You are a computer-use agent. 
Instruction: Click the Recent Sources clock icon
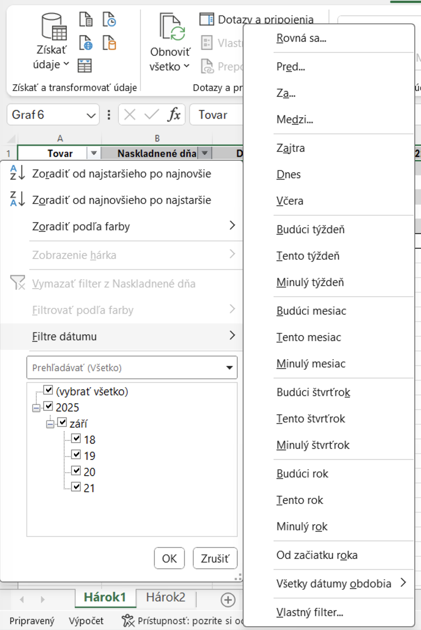[109, 19]
